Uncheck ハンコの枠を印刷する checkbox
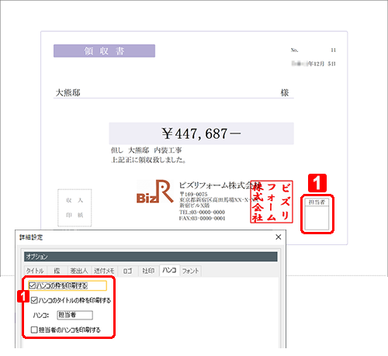This screenshot has width=388, height=356. point(32,285)
